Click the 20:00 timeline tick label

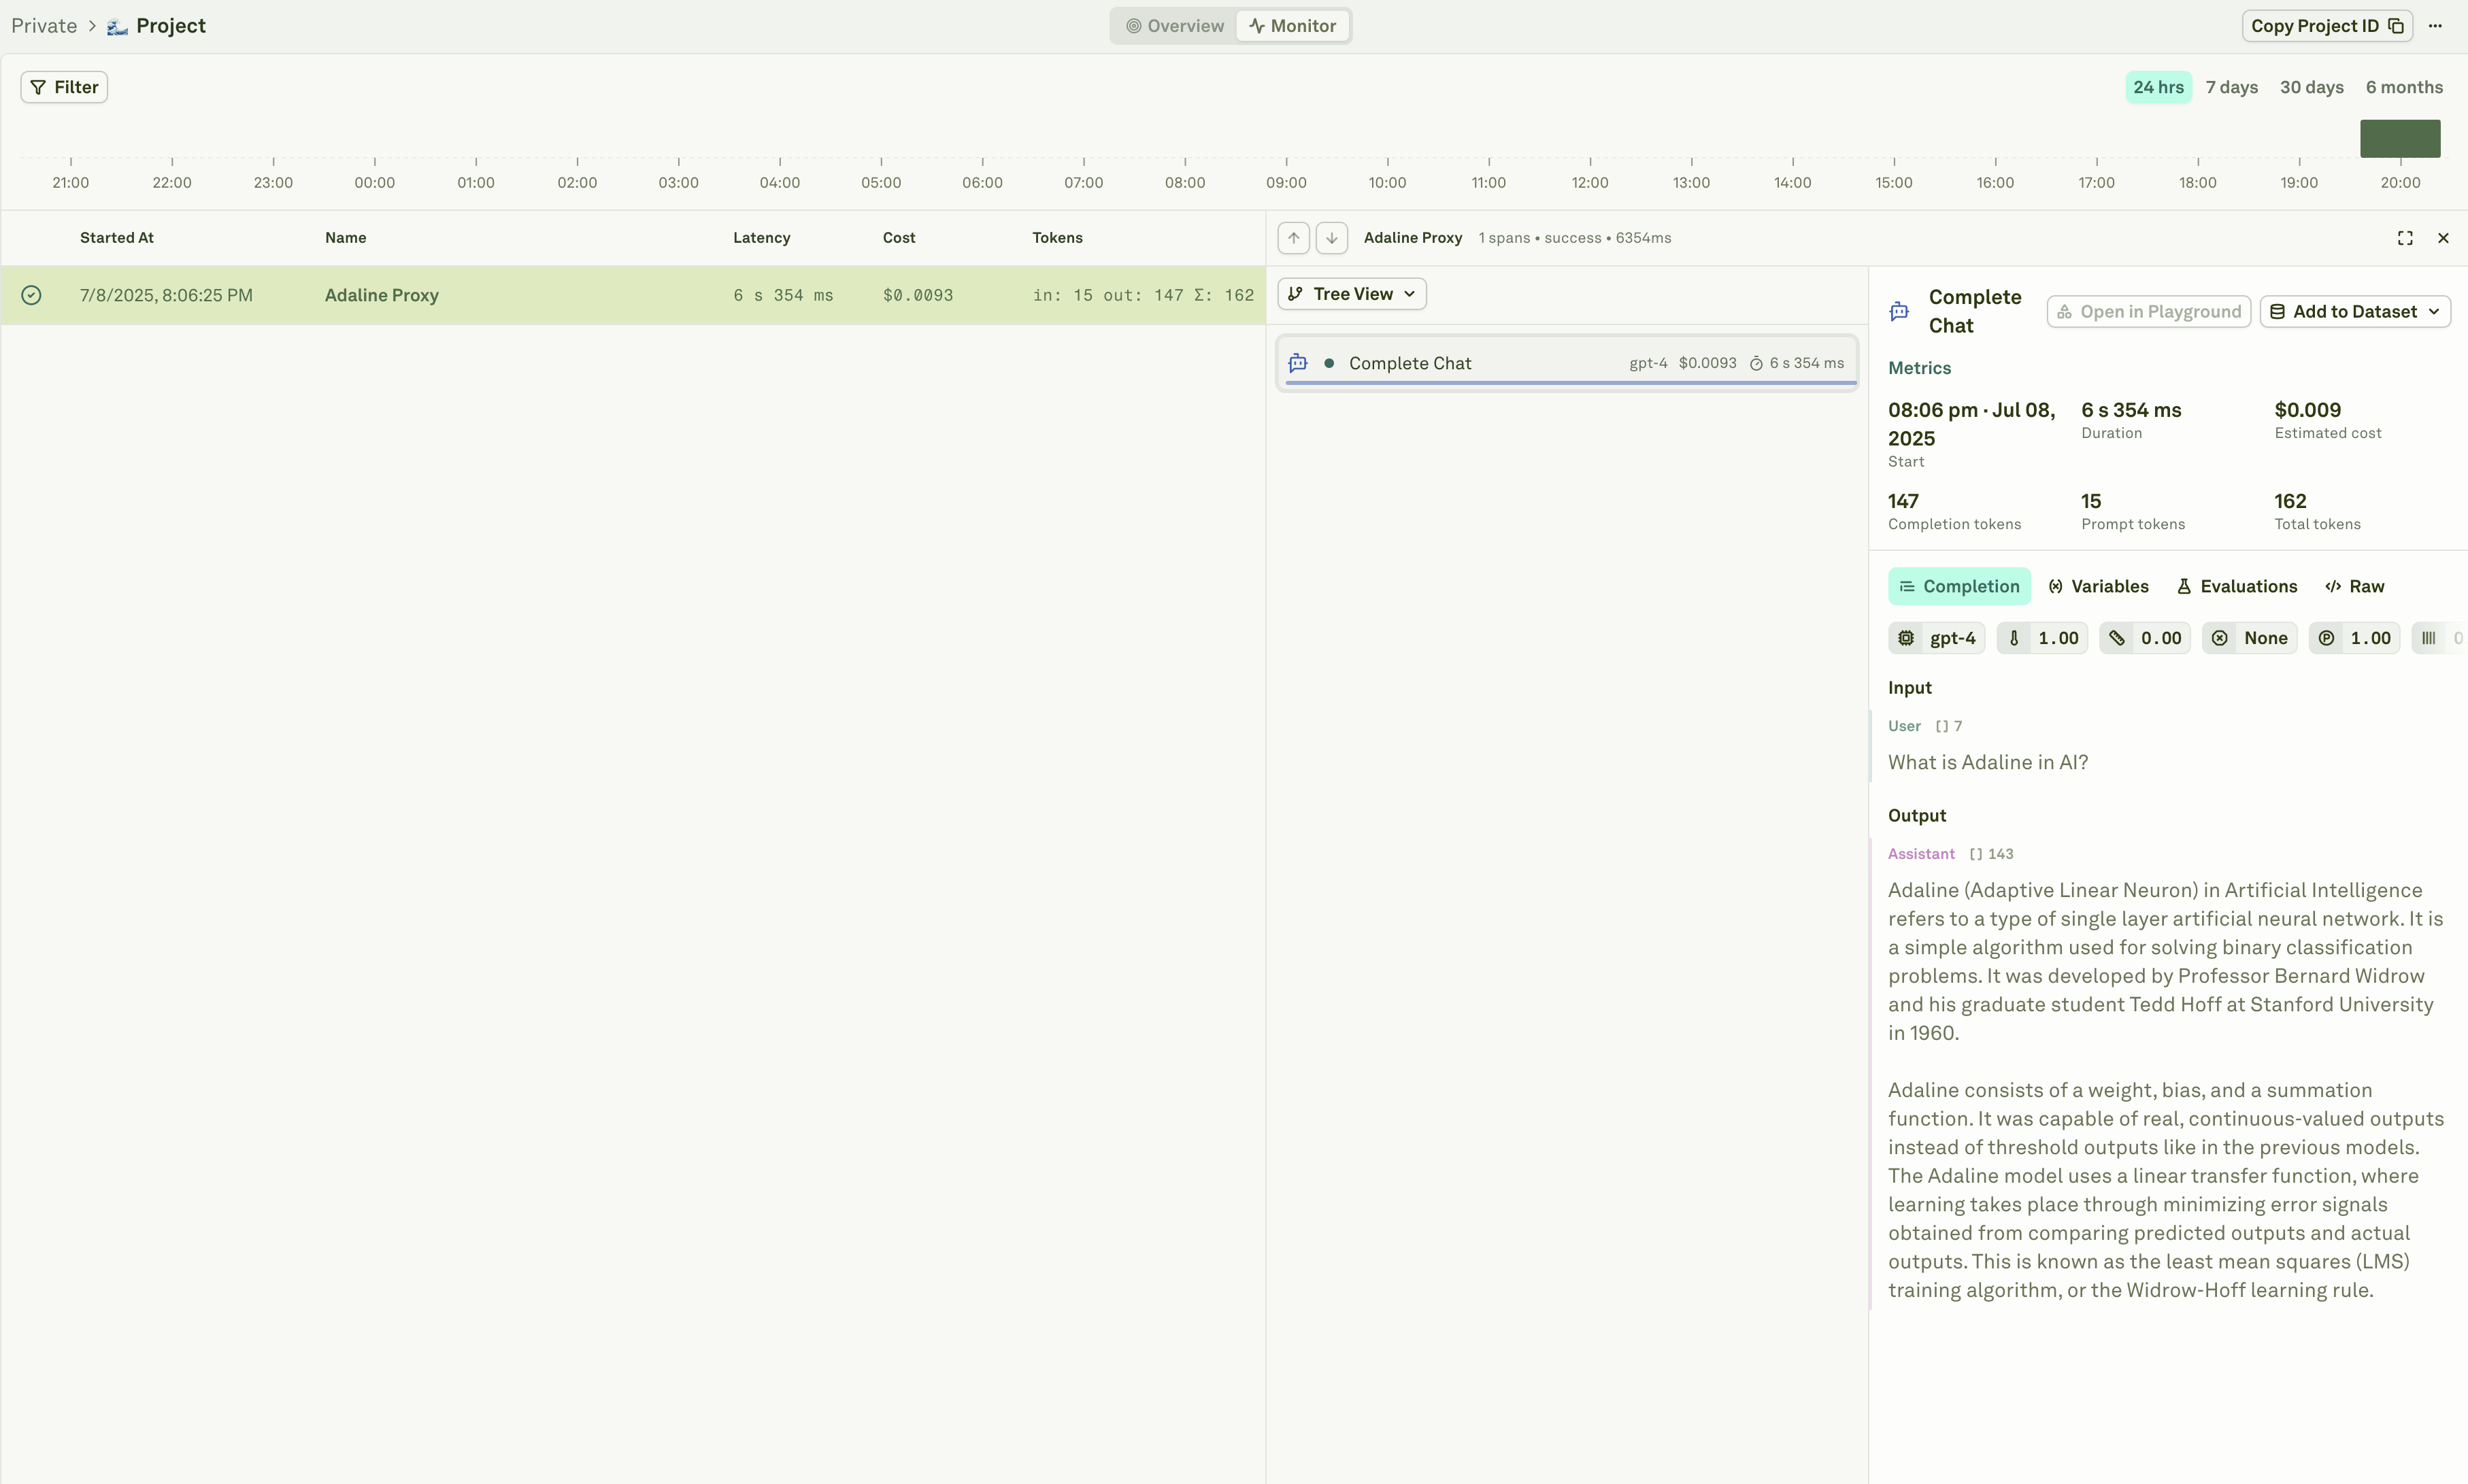2400,182
